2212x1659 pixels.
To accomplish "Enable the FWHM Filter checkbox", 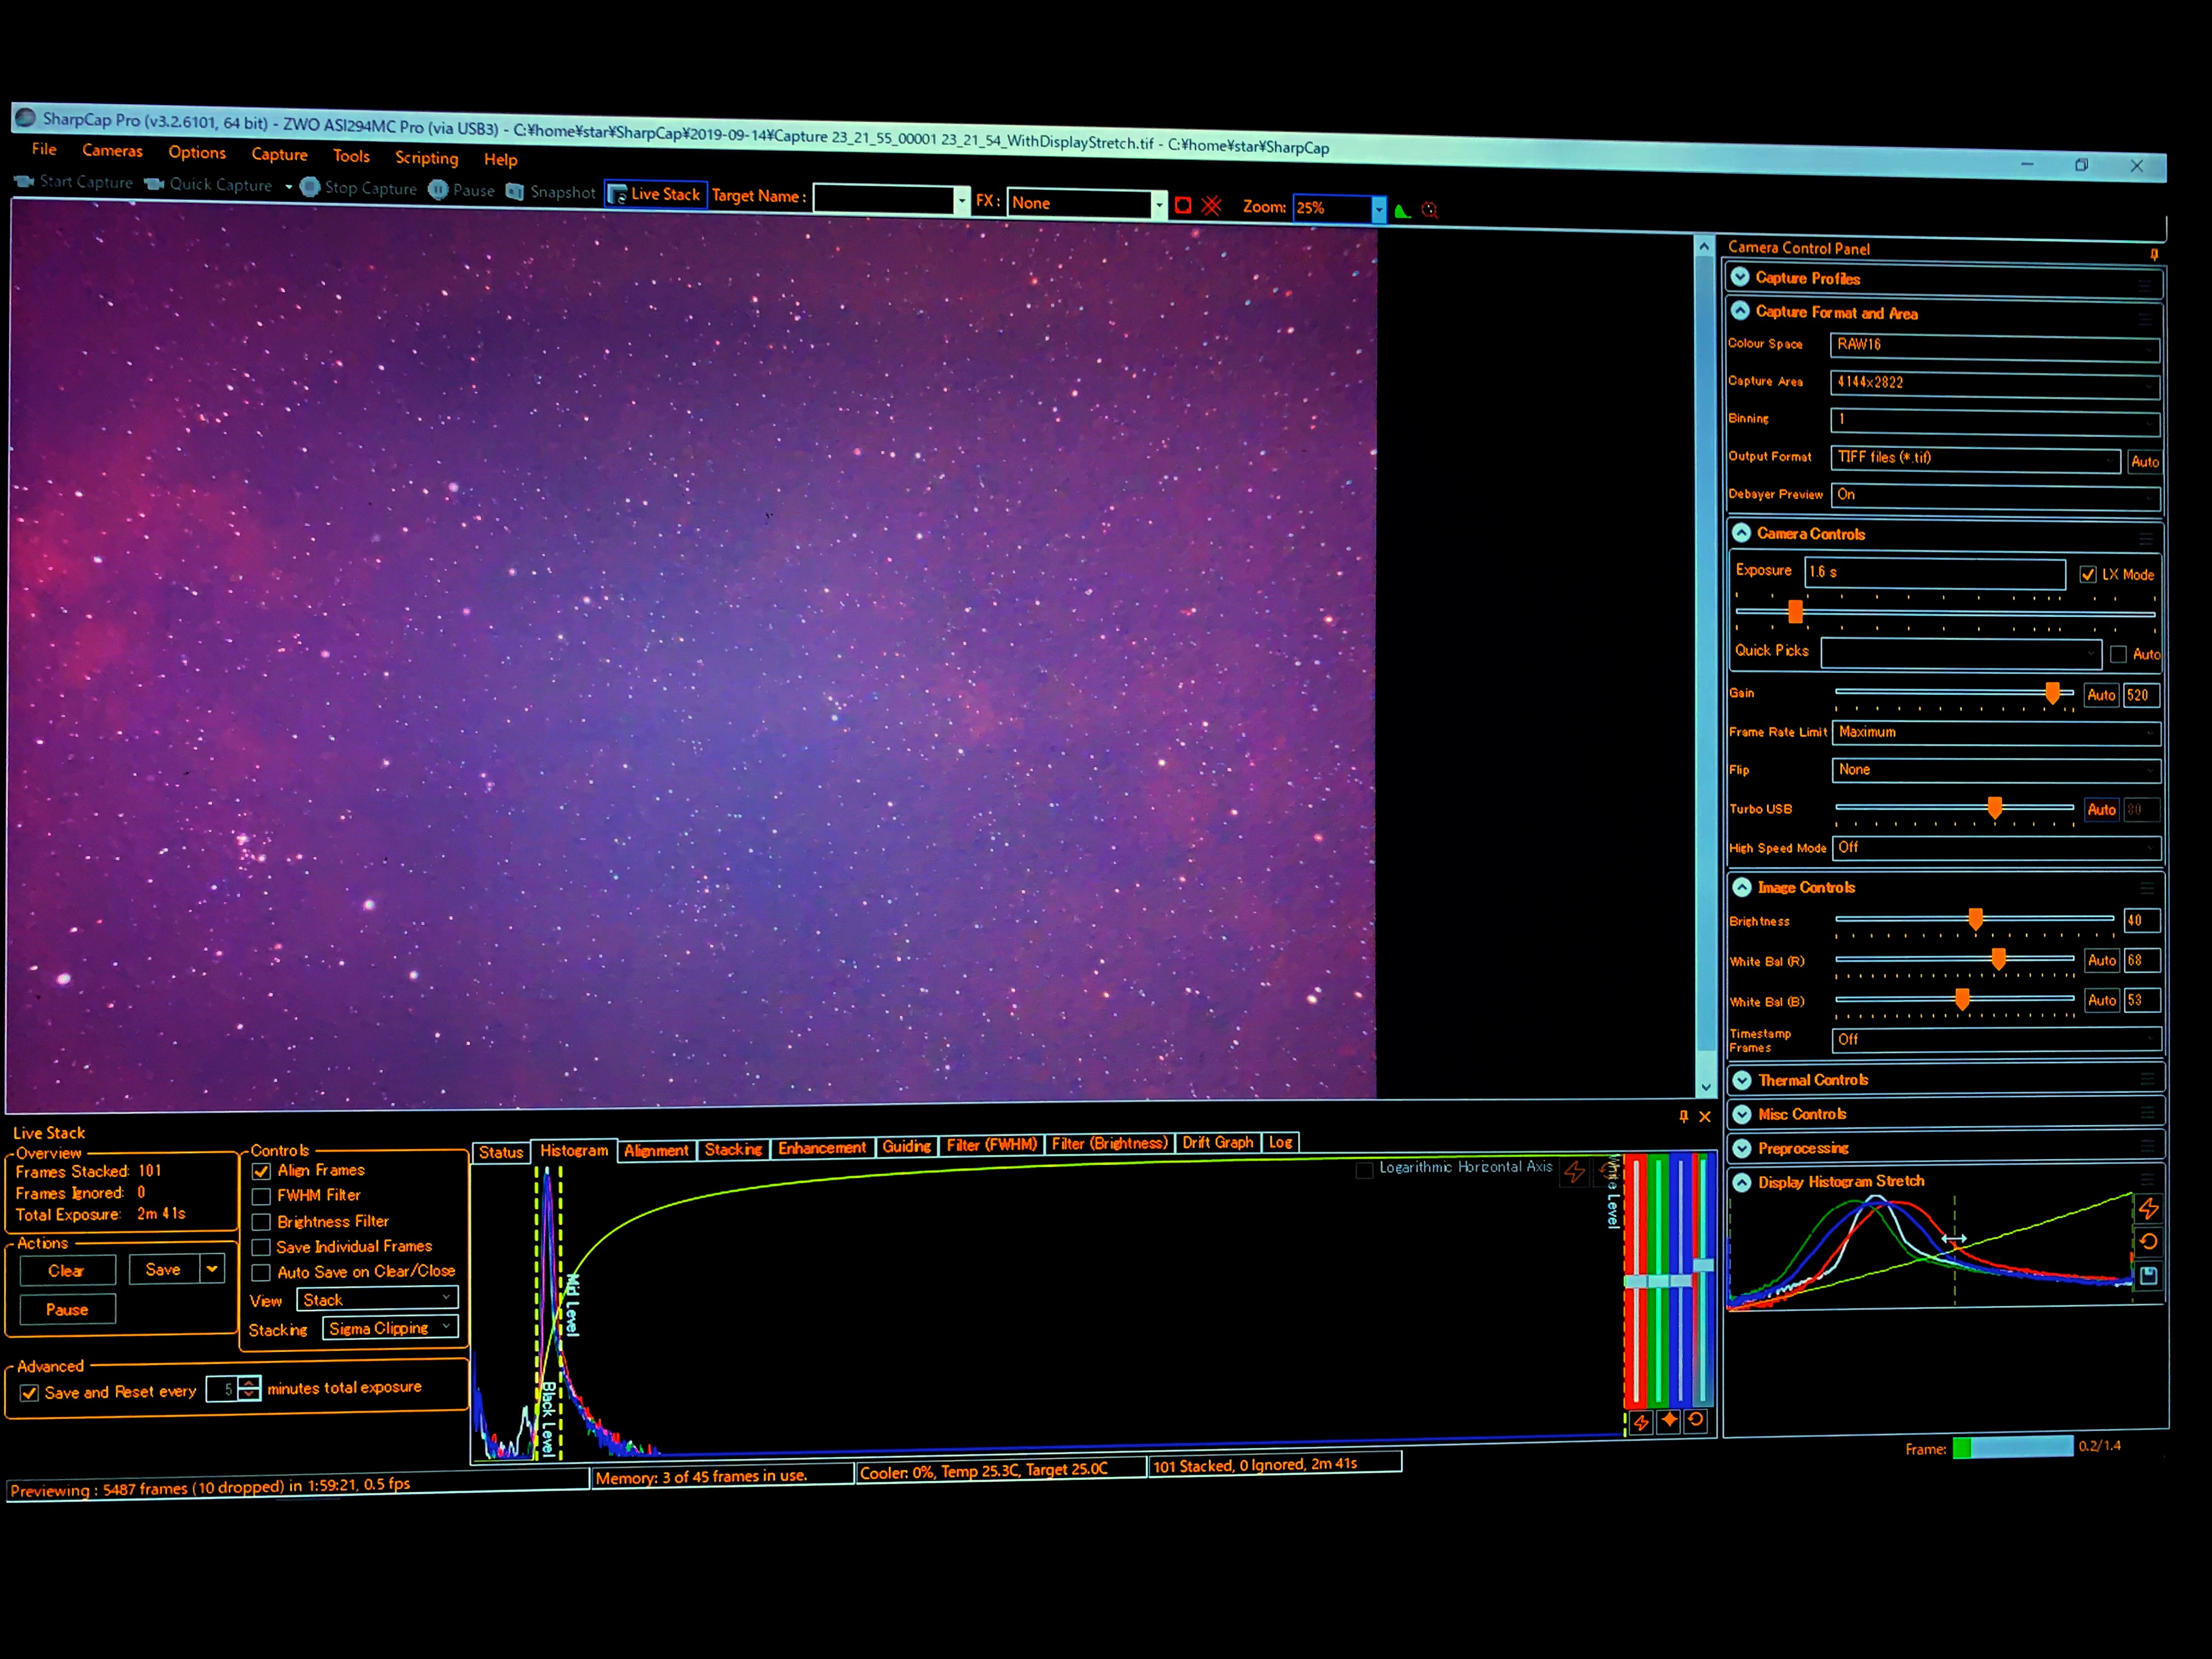I will [262, 1196].
